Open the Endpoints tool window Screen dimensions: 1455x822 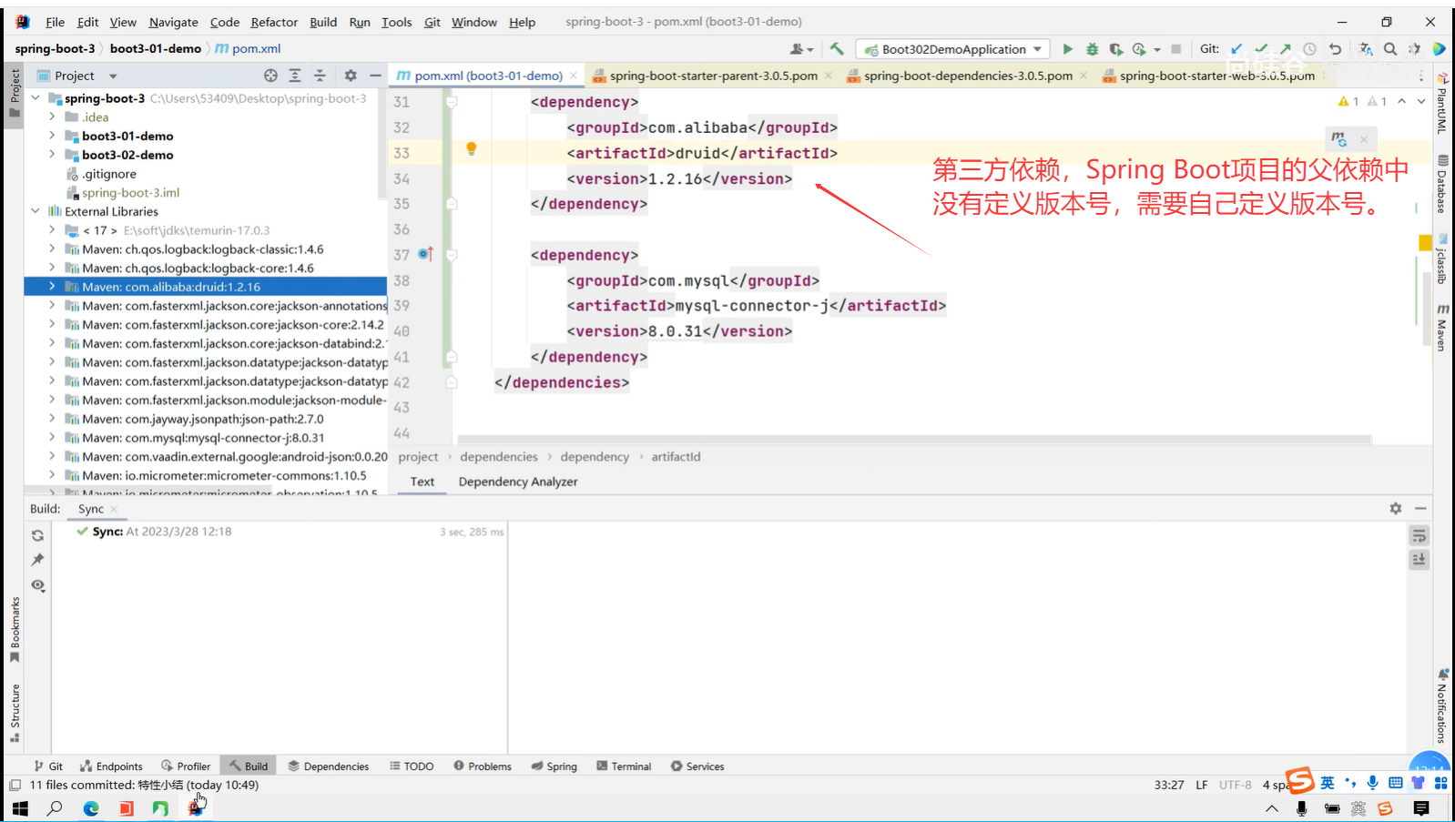pyautogui.click(x=112, y=766)
